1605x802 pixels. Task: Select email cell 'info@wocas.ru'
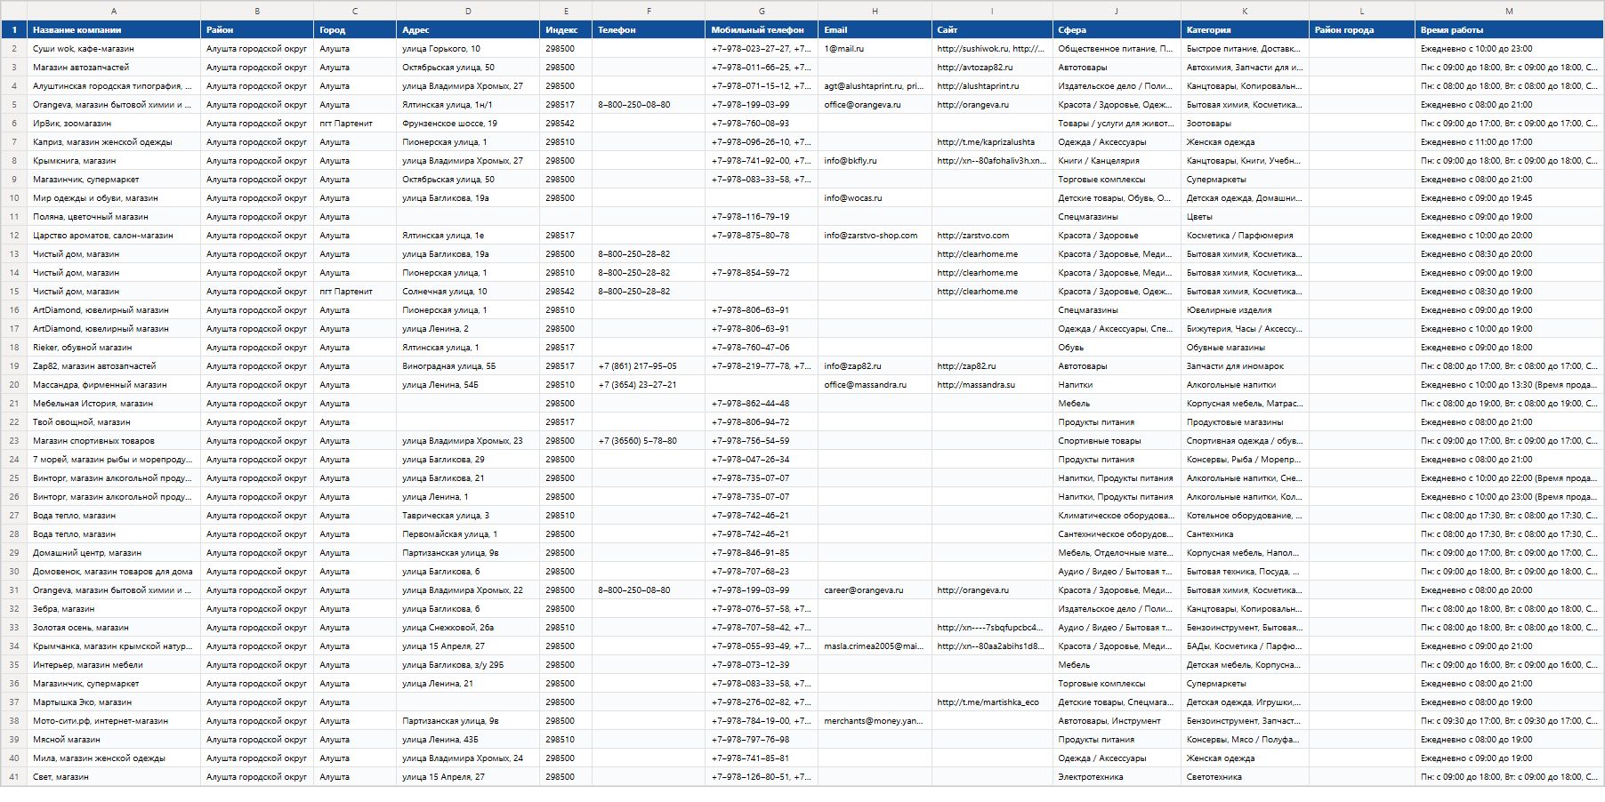[x=875, y=198]
